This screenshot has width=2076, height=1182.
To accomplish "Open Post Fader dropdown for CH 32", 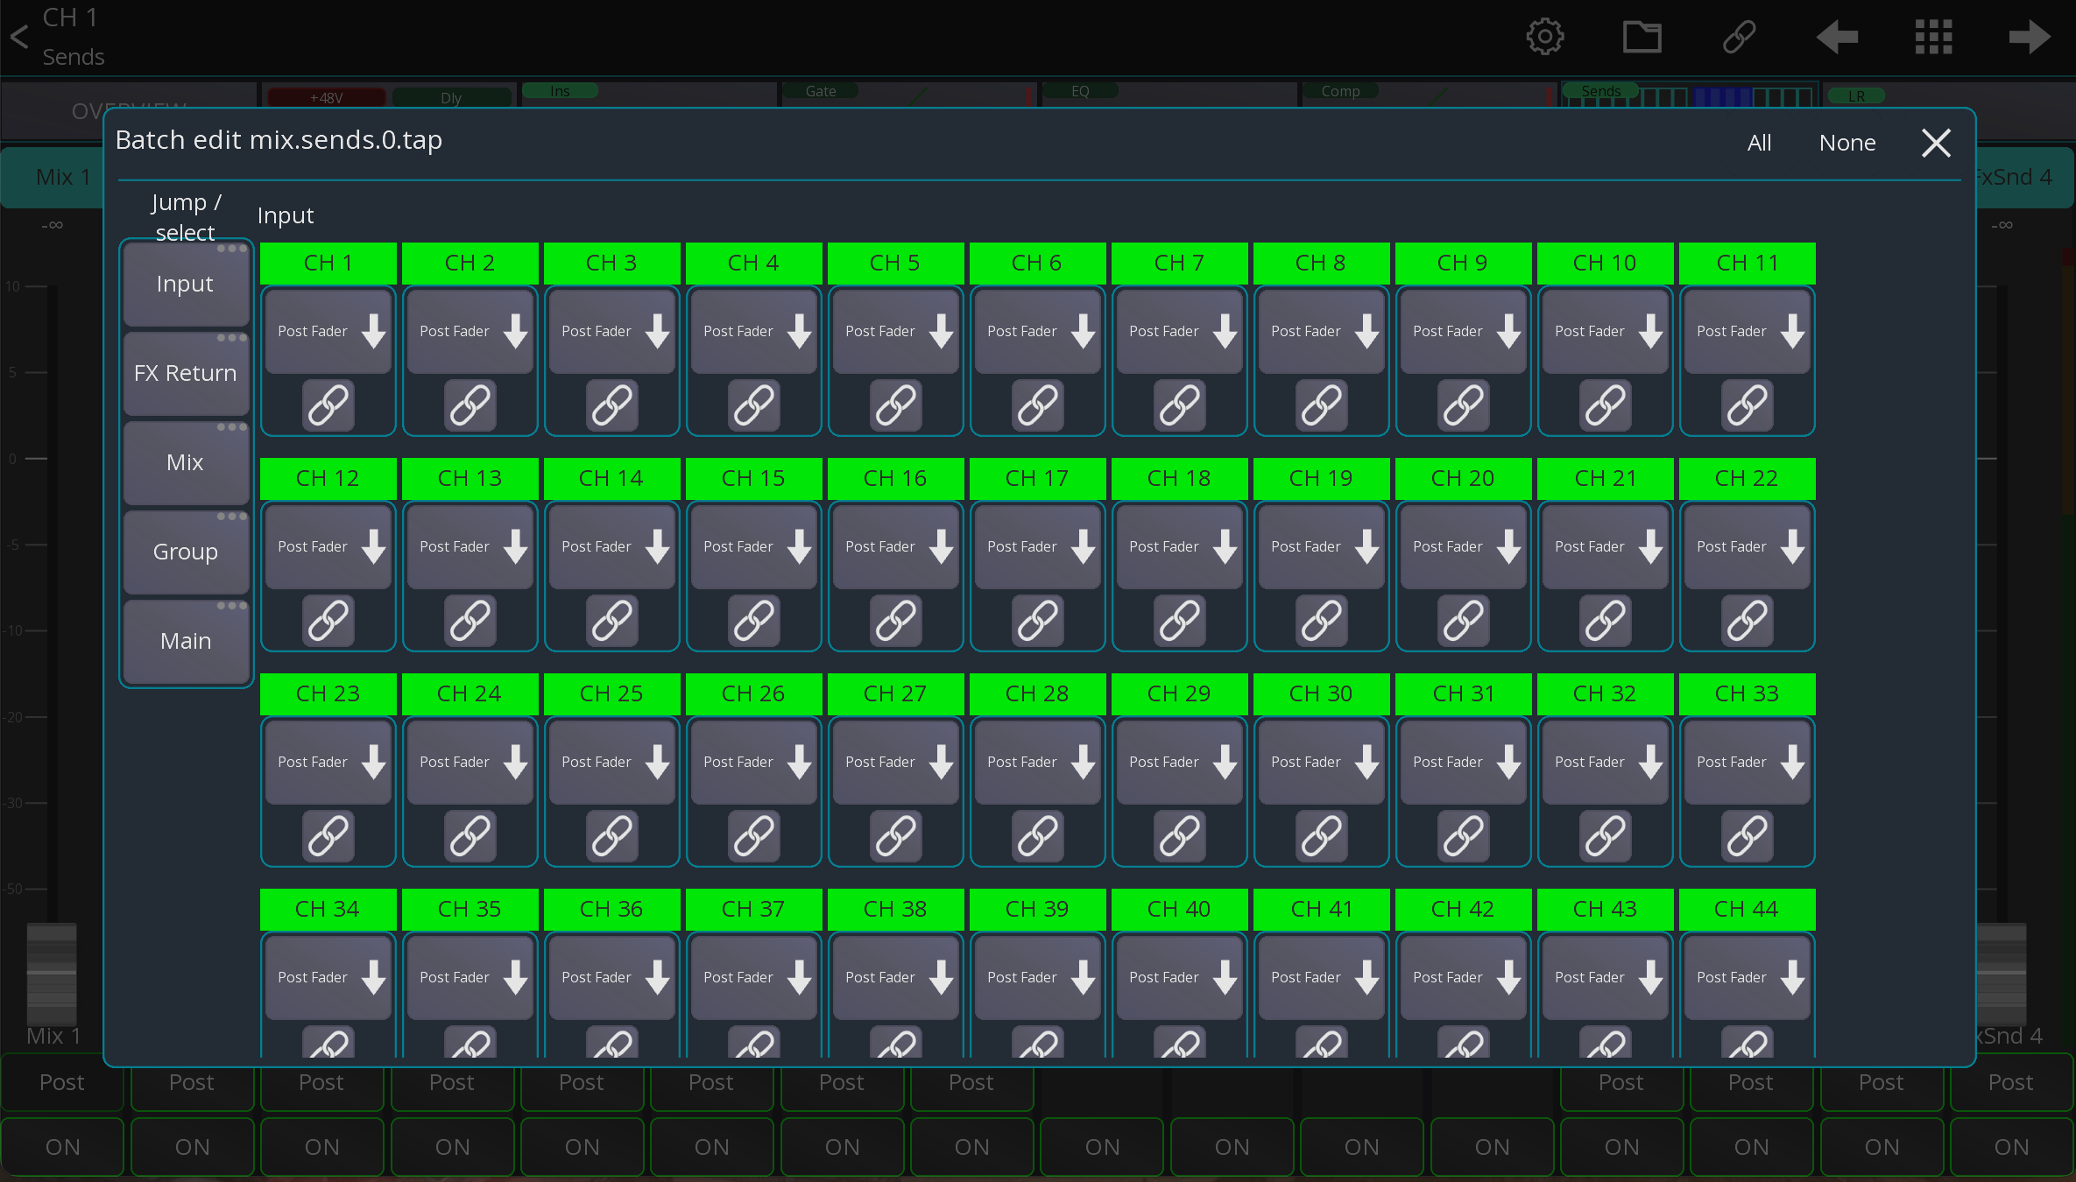I will click(x=1606, y=763).
